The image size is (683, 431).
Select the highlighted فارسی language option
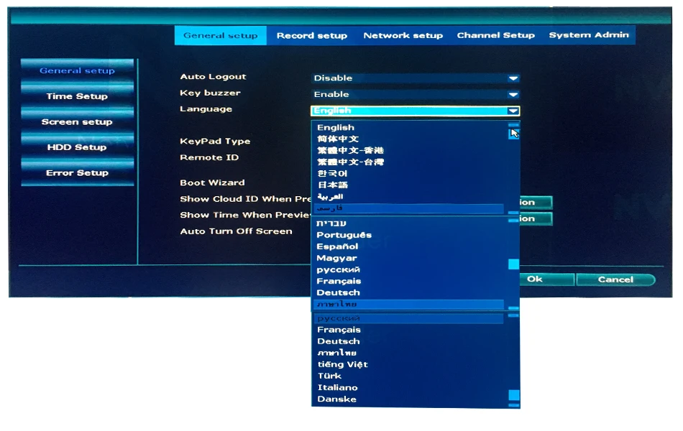pos(410,208)
